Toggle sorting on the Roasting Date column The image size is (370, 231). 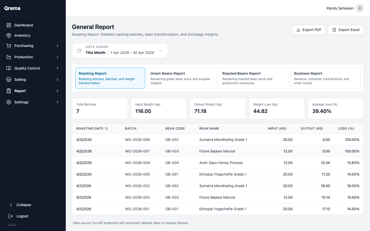point(107,128)
